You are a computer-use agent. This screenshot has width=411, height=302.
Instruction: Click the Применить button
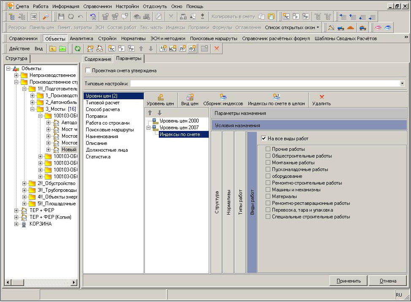(348, 281)
